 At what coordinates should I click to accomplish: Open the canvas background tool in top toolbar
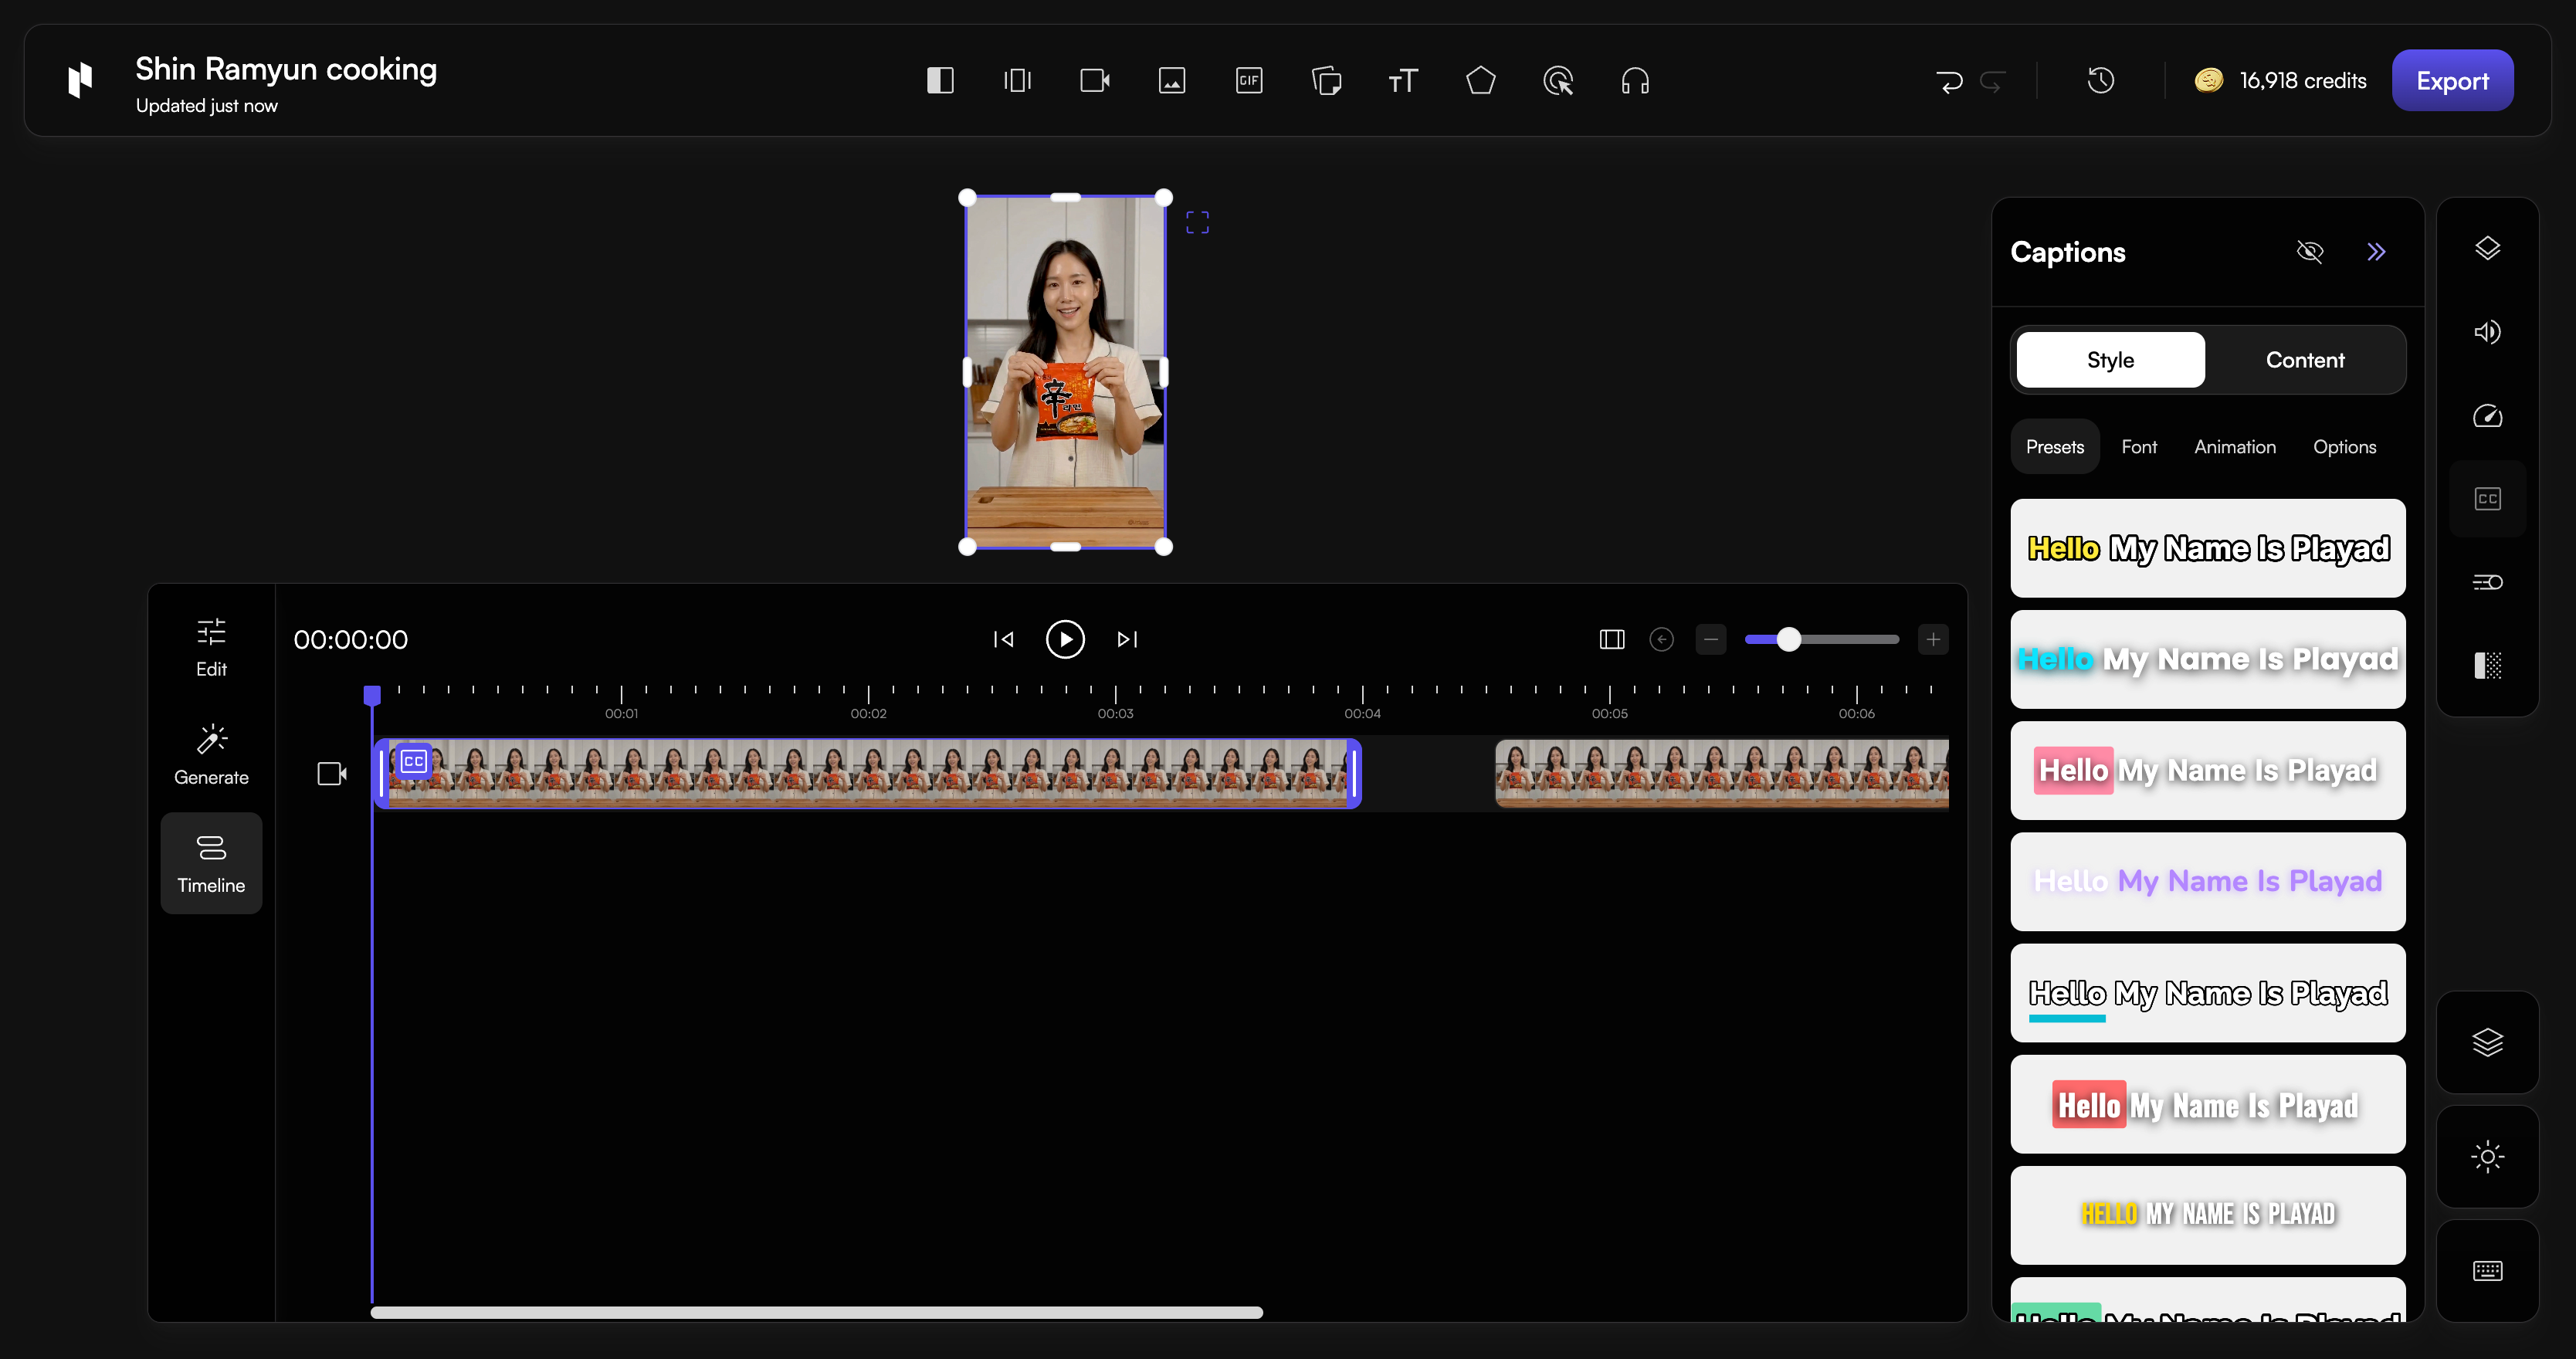click(940, 80)
